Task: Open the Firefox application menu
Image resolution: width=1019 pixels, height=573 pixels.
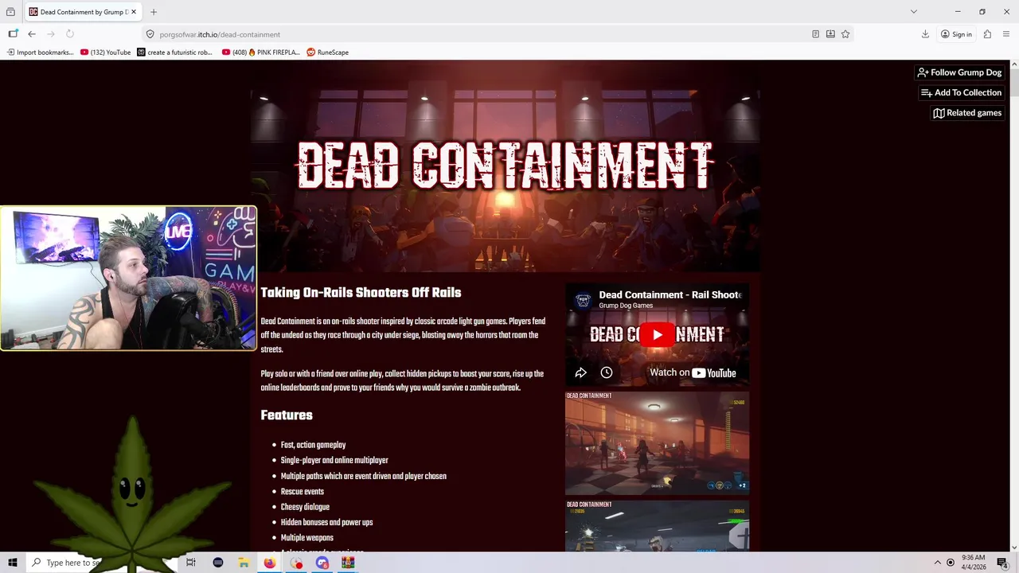Action: [x=1006, y=34]
